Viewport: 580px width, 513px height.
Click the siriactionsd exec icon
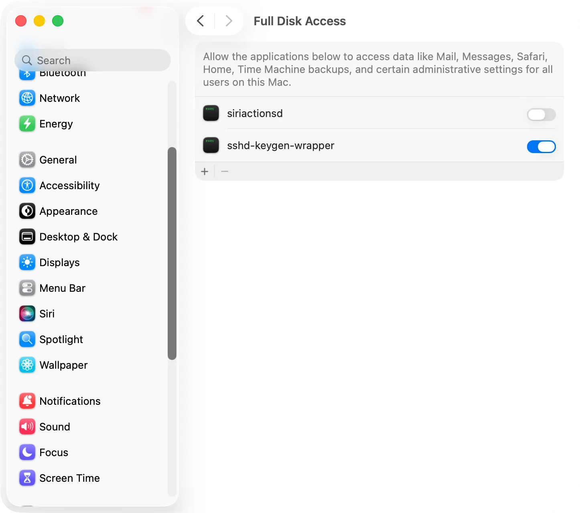coord(211,113)
